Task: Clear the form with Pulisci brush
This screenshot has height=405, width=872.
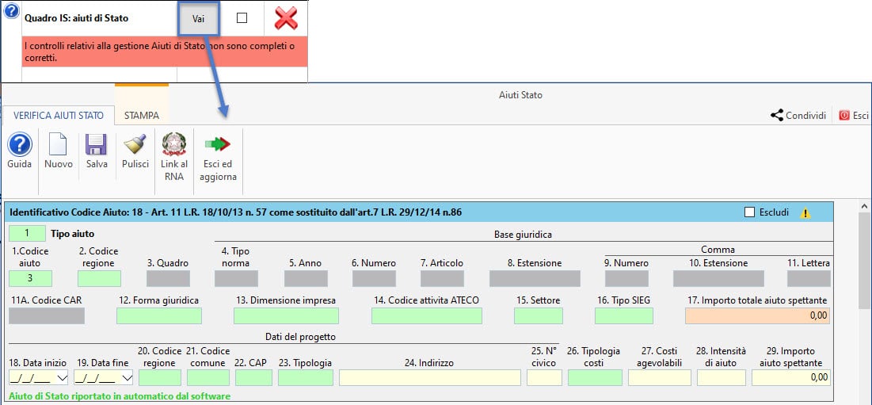Action: [x=135, y=147]
